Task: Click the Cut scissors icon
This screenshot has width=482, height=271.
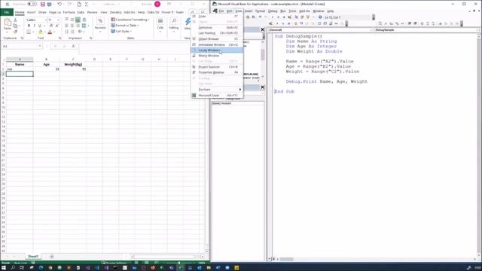Action: (15, 20)
